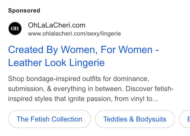Click 'Discover fetish-' in the description

pyautogui.click(x=150, y=89)
